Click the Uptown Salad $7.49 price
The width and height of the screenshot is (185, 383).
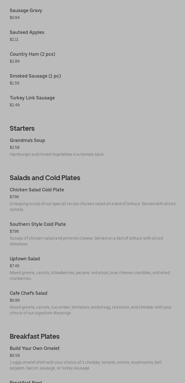15,266
